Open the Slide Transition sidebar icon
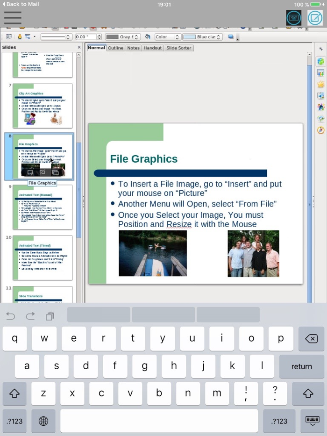Screen dimensions: 327x436 point(320,96)
